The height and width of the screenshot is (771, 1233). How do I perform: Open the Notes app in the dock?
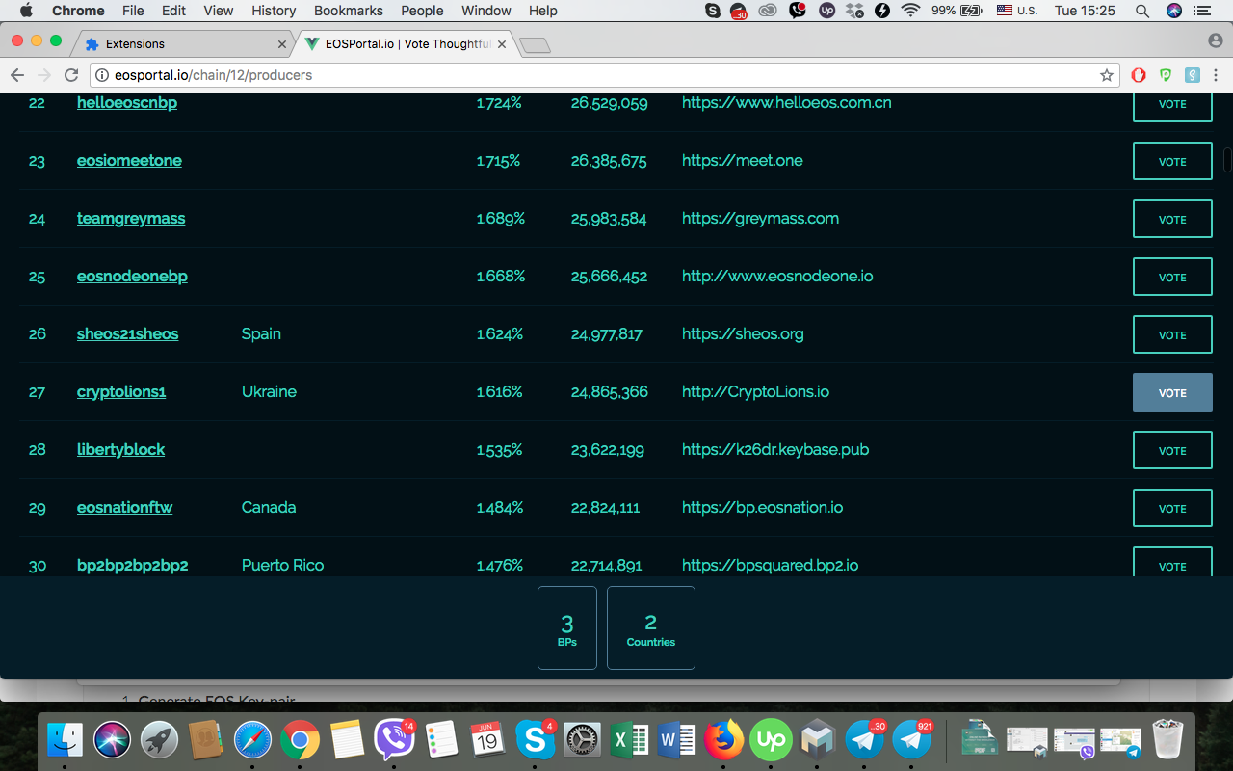[347, 740]
